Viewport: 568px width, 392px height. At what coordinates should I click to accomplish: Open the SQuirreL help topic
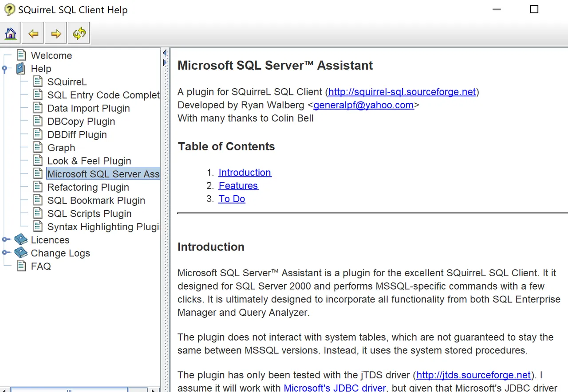pos(67,82)
